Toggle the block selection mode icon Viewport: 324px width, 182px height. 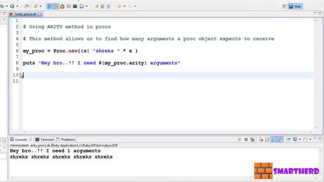click(102, 7)
